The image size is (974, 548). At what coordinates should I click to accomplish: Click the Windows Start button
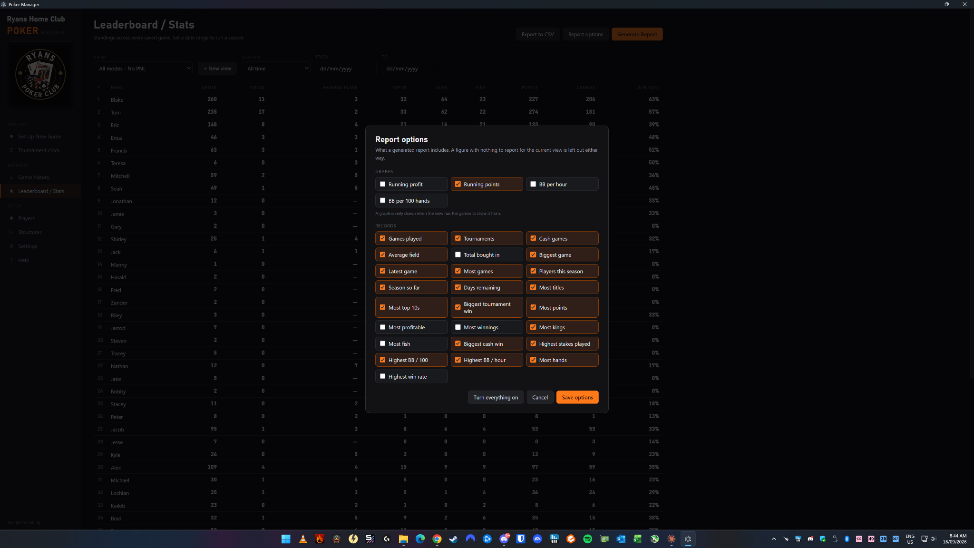point(286,539)
